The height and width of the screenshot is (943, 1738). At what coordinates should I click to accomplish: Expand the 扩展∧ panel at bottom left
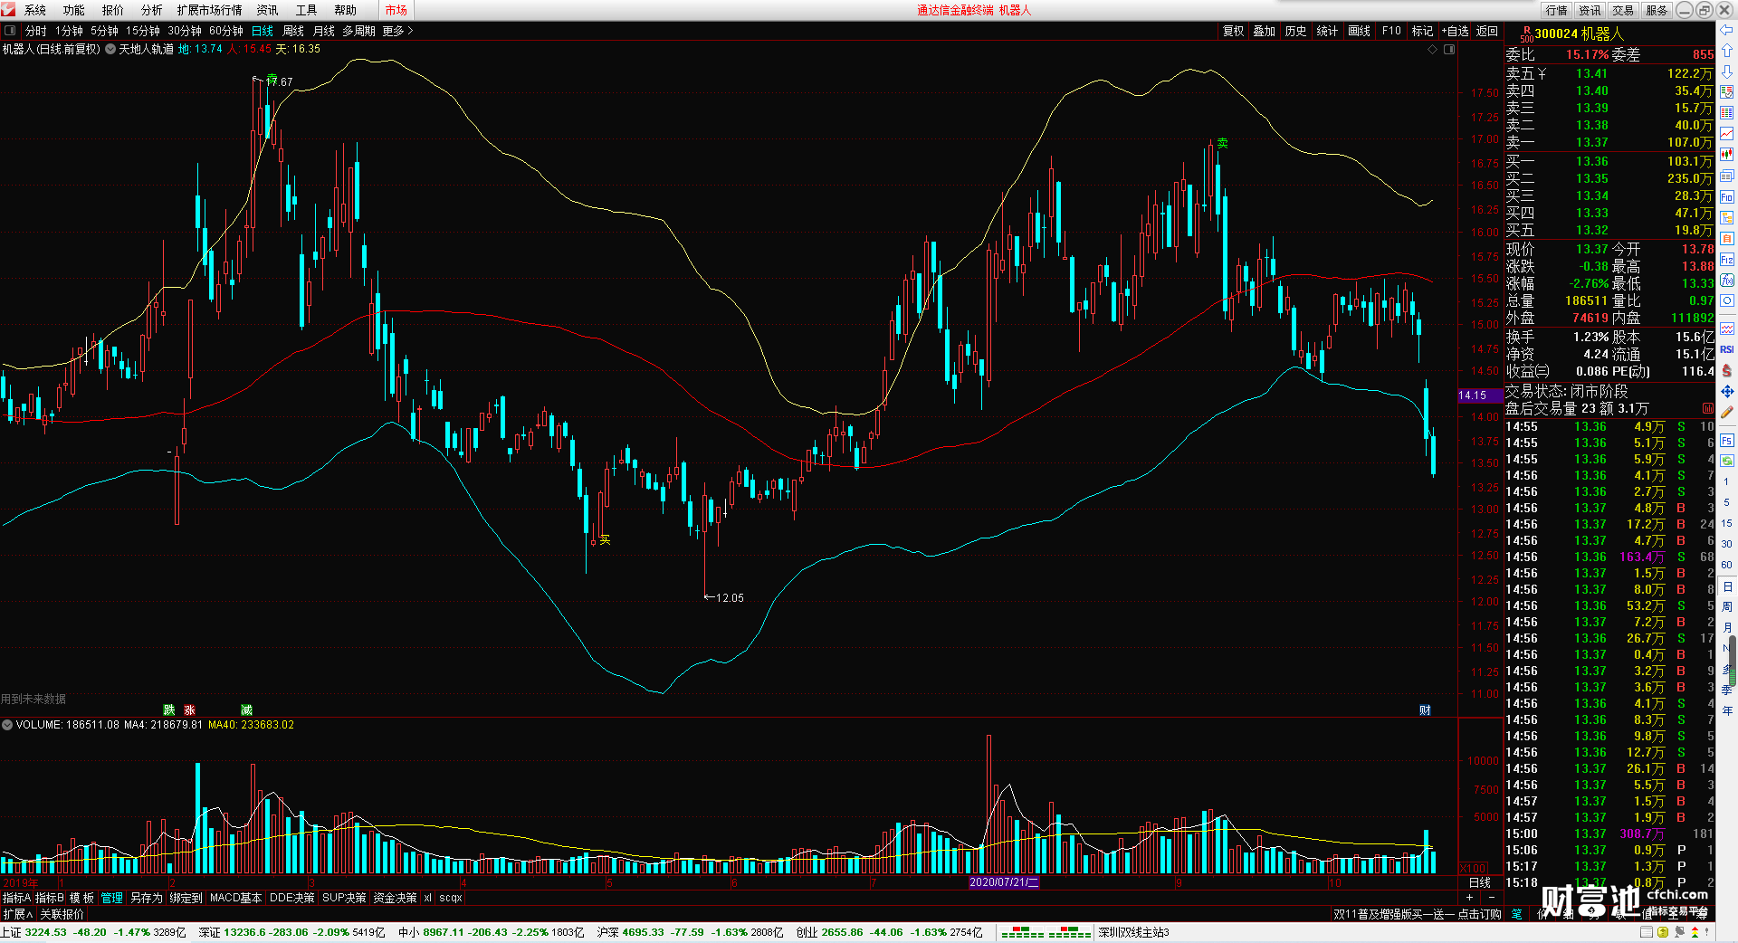tap(17, 914)
